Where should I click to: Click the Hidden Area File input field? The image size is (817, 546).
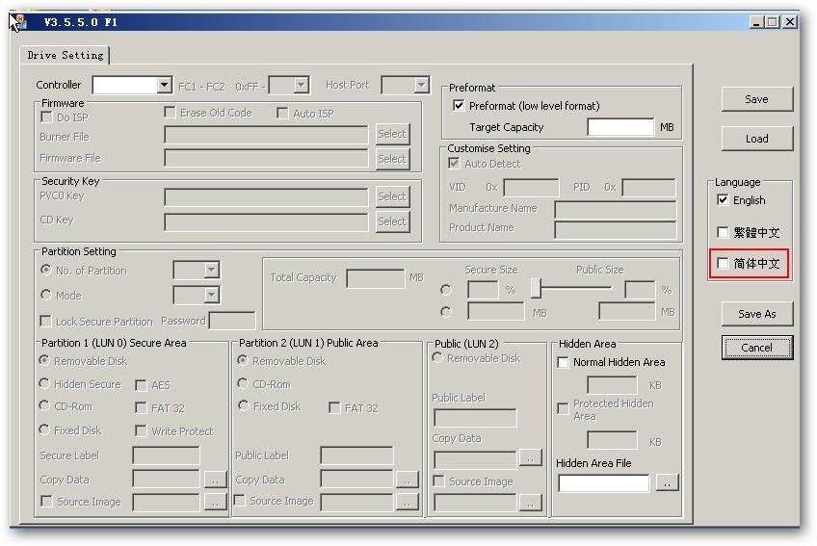pos(604,483)
